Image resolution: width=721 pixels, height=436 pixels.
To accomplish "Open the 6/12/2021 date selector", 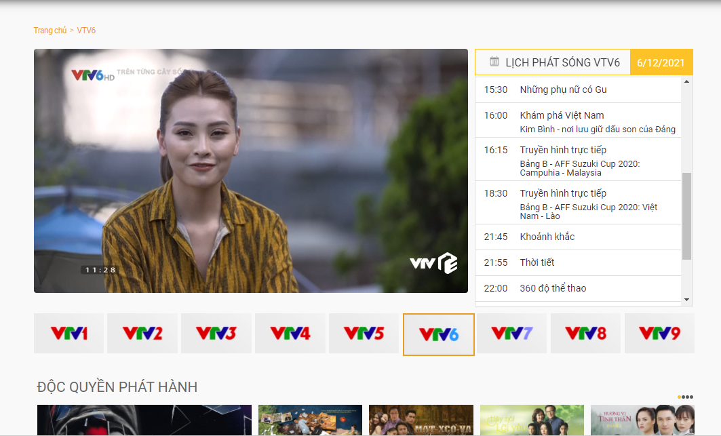I will (x=661, y=62).
